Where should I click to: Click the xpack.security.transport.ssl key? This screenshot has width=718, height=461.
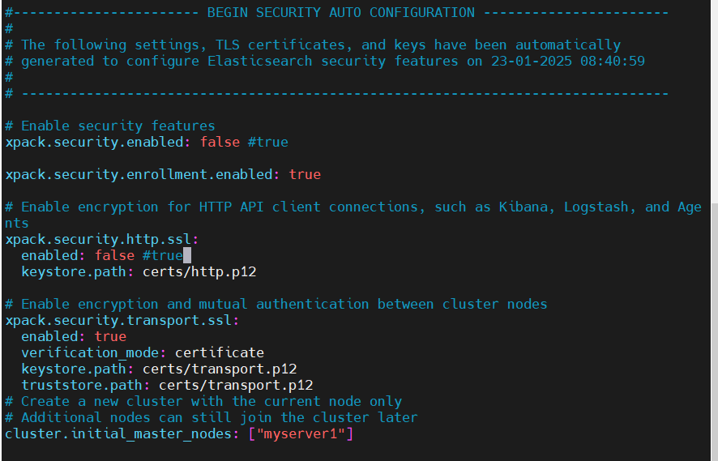pyautogui.click(x=118, y=321)
